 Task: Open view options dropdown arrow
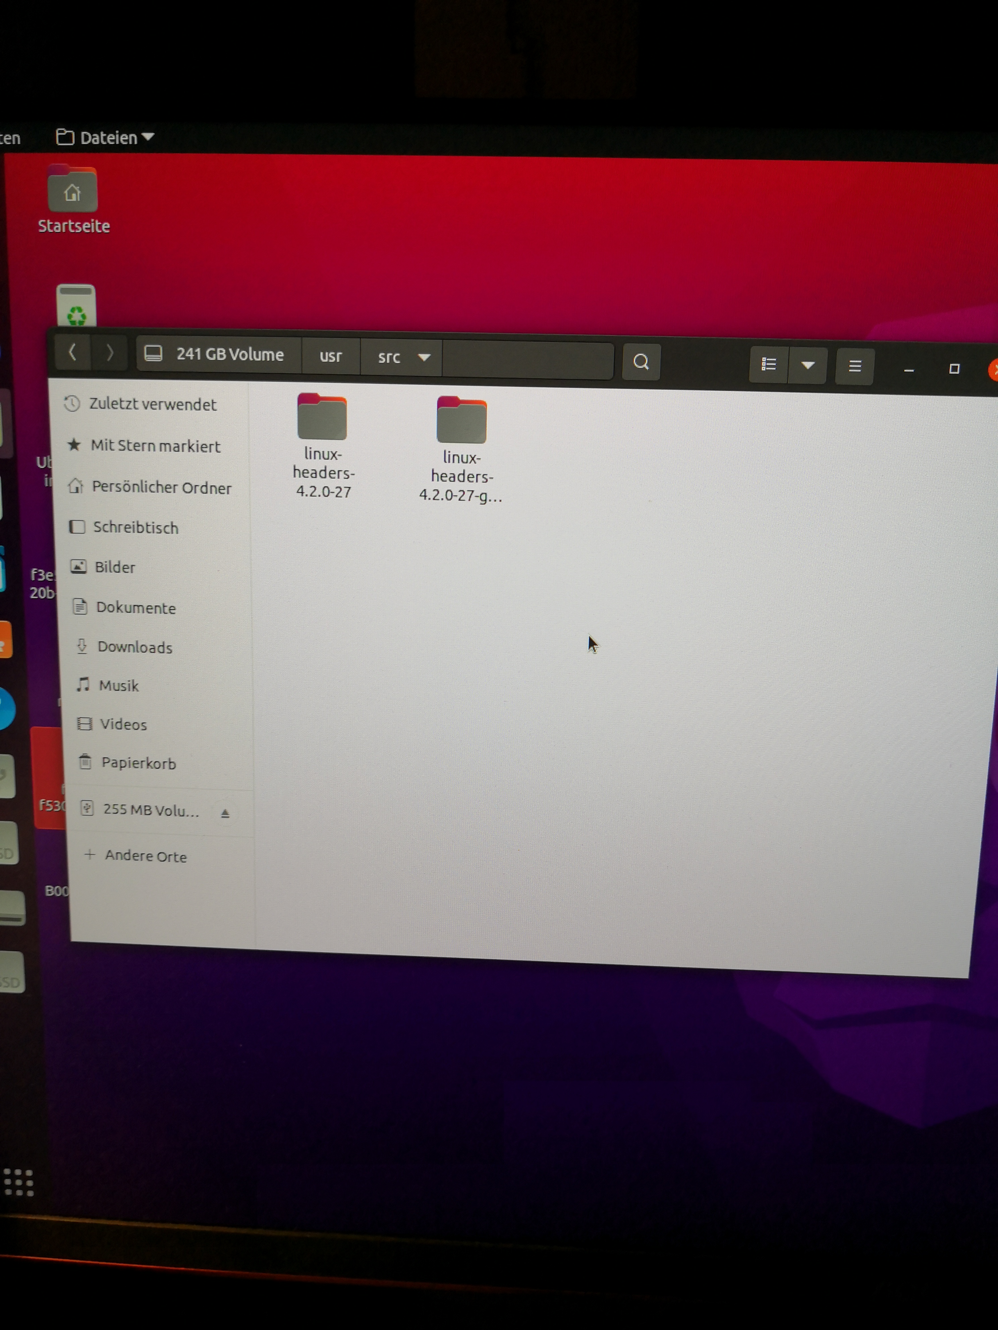tap(808, 365)
